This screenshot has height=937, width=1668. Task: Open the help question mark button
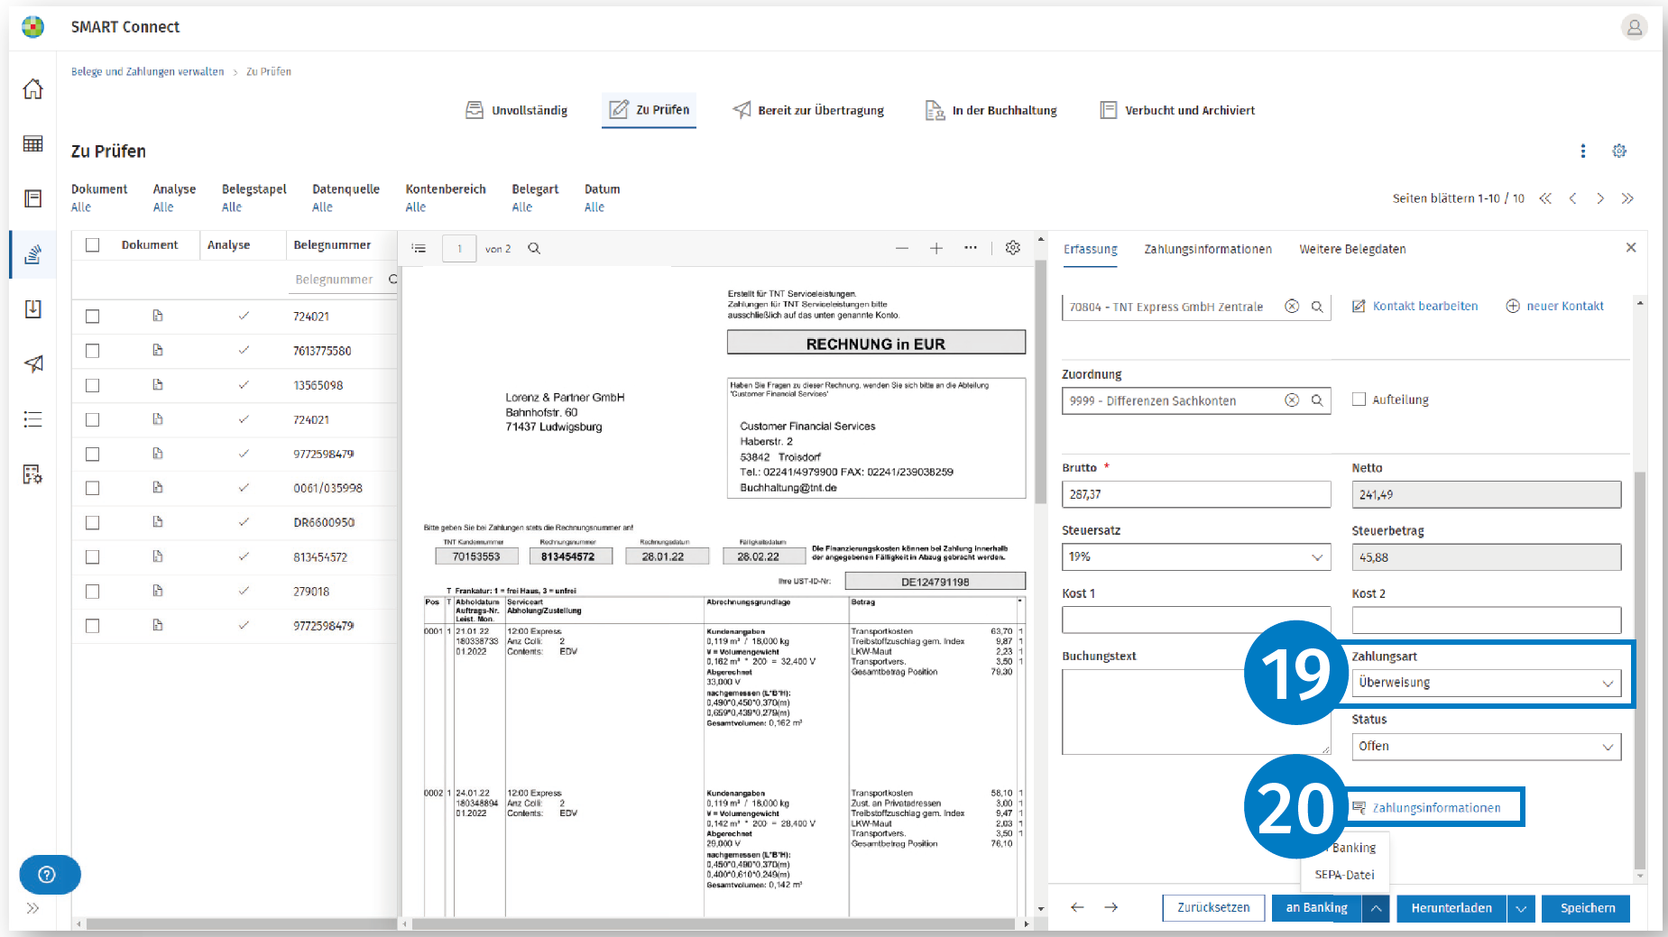coord(50,874)
